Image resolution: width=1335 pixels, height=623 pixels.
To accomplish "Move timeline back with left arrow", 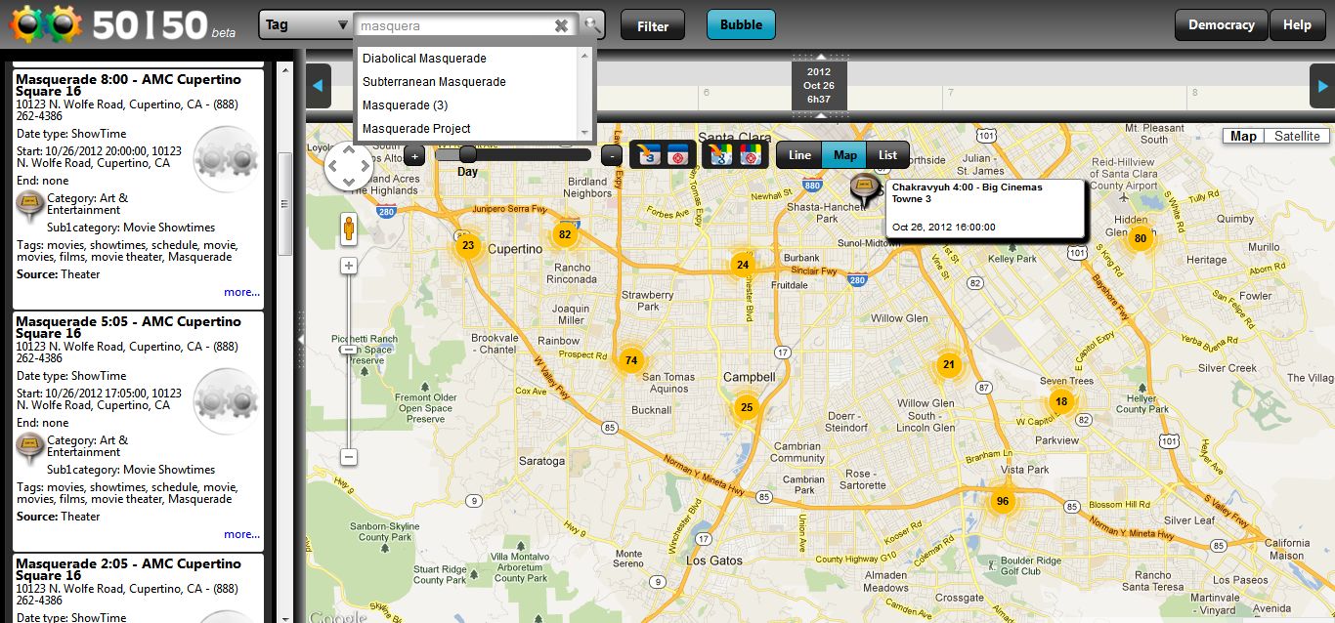I will [318, 86].
